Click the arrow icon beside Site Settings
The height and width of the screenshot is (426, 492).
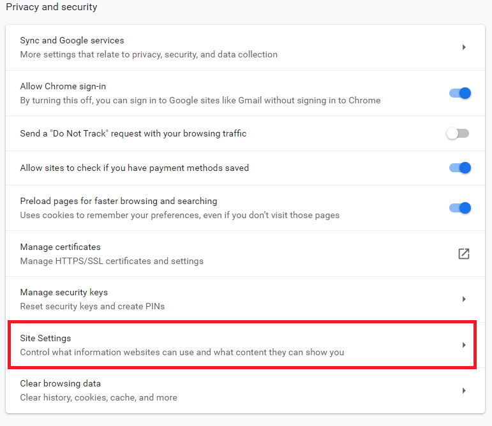pos(464,345)
